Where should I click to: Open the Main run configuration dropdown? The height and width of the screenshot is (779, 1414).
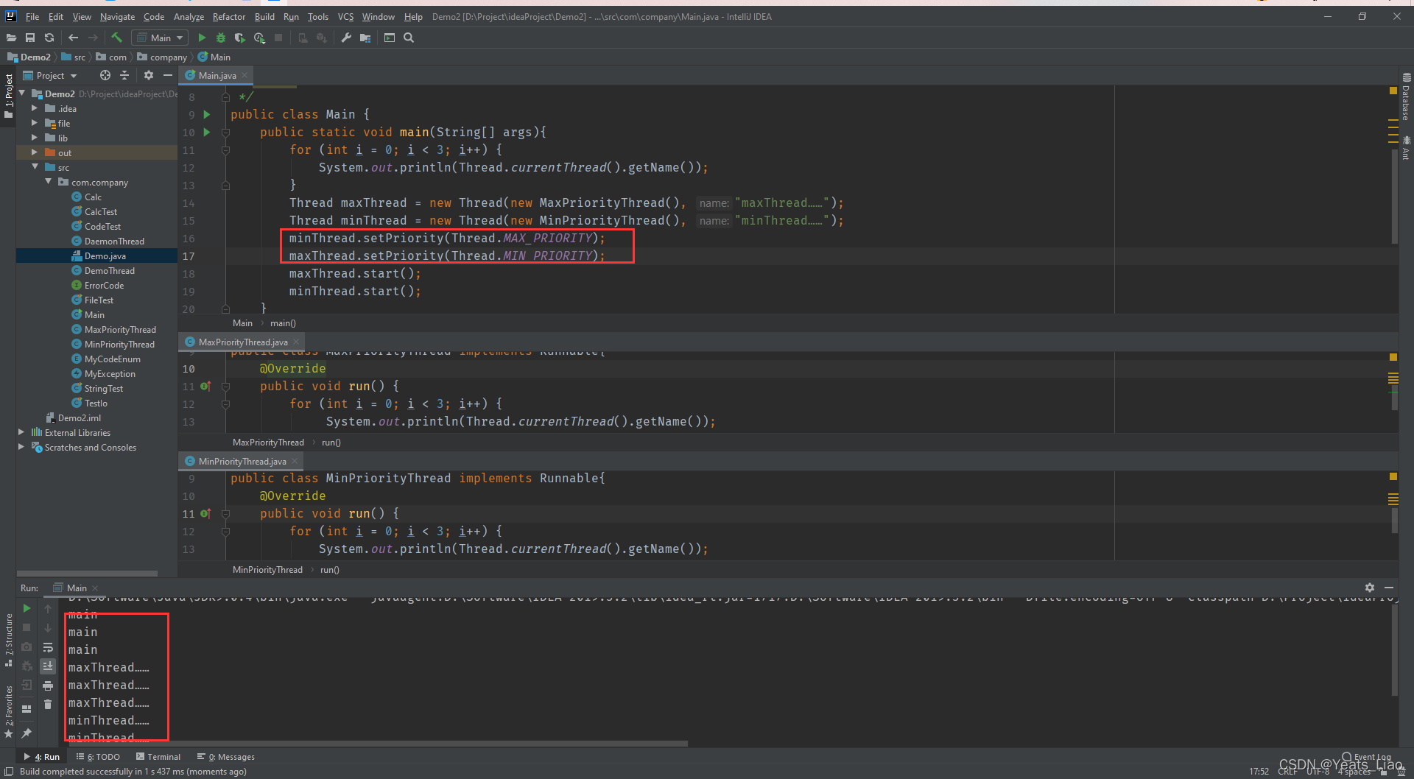(x=161, y=38)
